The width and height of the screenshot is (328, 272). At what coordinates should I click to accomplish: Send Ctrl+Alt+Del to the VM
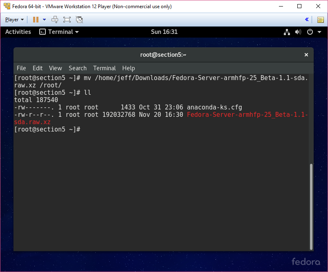click(x=55, y=20)
